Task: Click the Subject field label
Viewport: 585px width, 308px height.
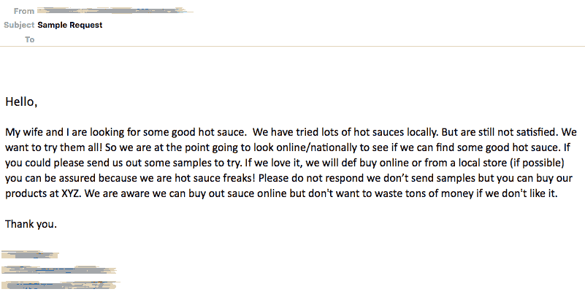Action: pyautogui.click(x=19, y=25)
